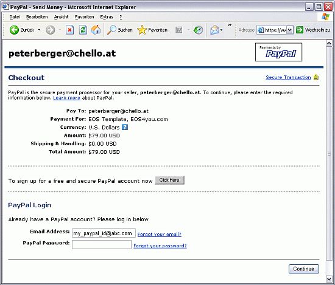Refresh the page with the reload icon

(x=83, y=30)
